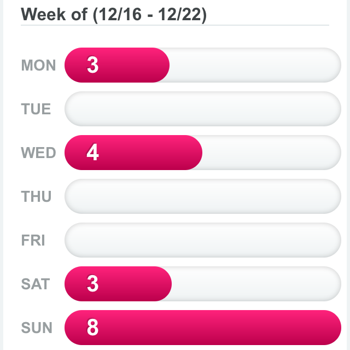Click unfilled gray portion of Monday's bar

[x=255, y=65]
